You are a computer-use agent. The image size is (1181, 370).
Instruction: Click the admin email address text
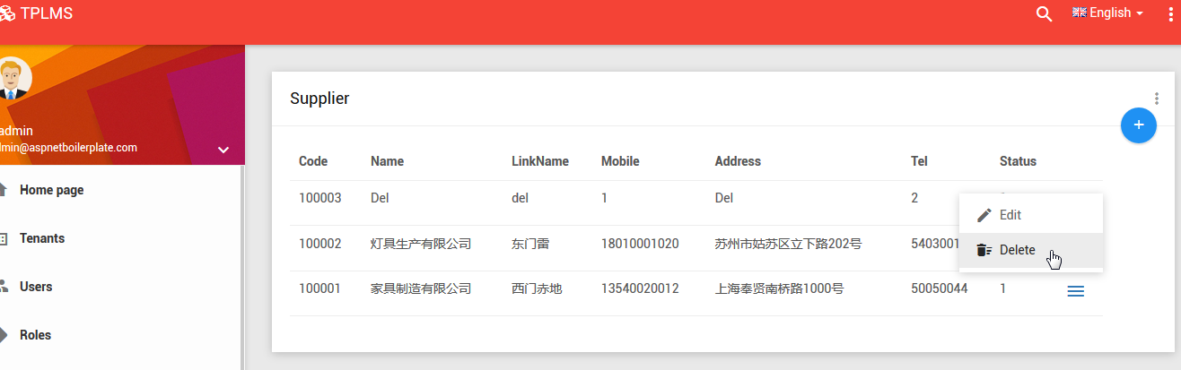tap(68, 148)
